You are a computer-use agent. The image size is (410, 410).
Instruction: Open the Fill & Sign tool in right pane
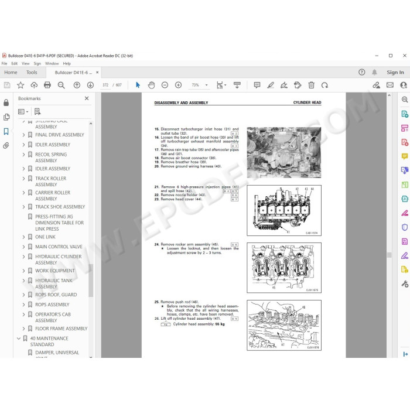tap(405, 255)
